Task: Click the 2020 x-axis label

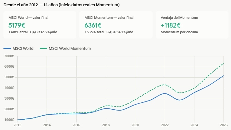Action: [135, 125]
